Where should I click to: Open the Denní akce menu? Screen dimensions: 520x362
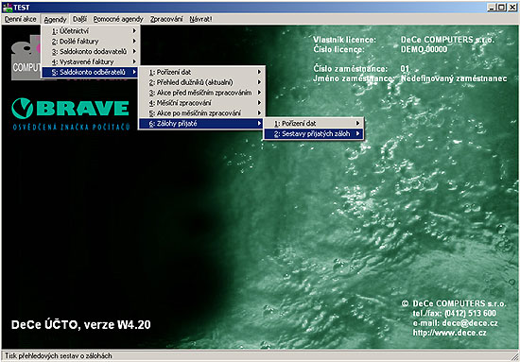coord(21,19)
